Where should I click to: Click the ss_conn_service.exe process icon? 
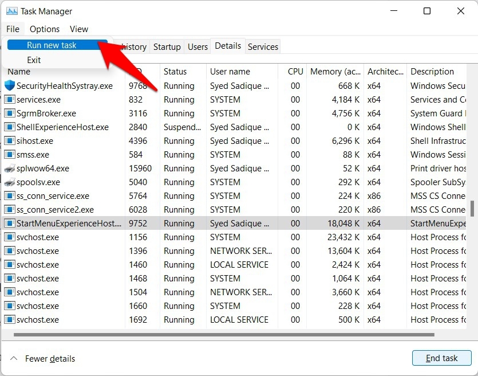pos(10,195)
